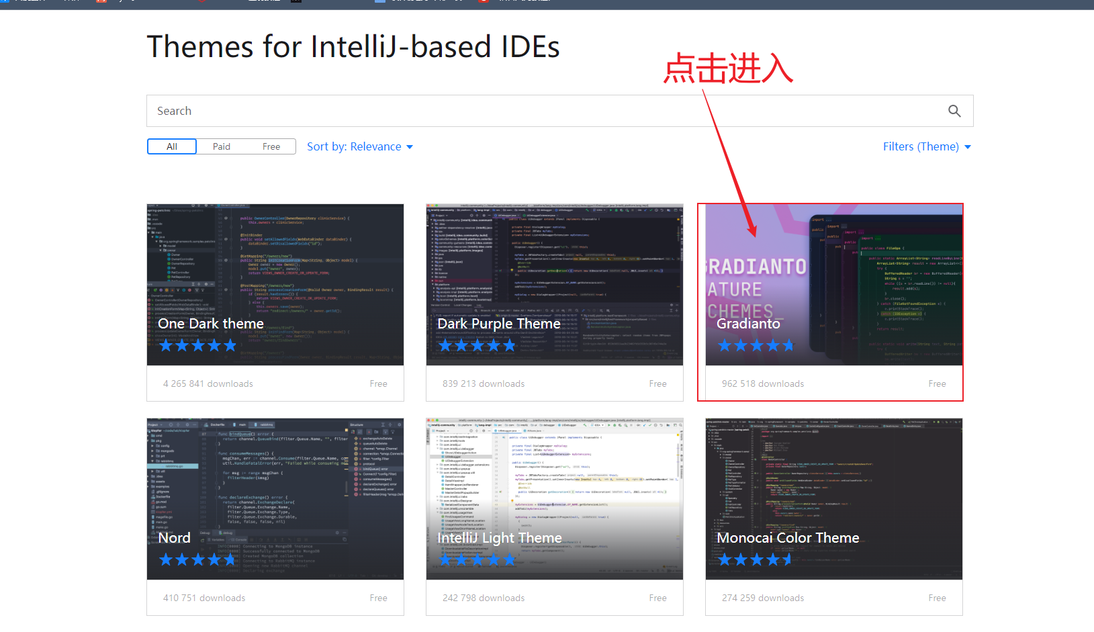Click Free label on Monocai card
Screen dimensions: 1094x632
(938, 598)
